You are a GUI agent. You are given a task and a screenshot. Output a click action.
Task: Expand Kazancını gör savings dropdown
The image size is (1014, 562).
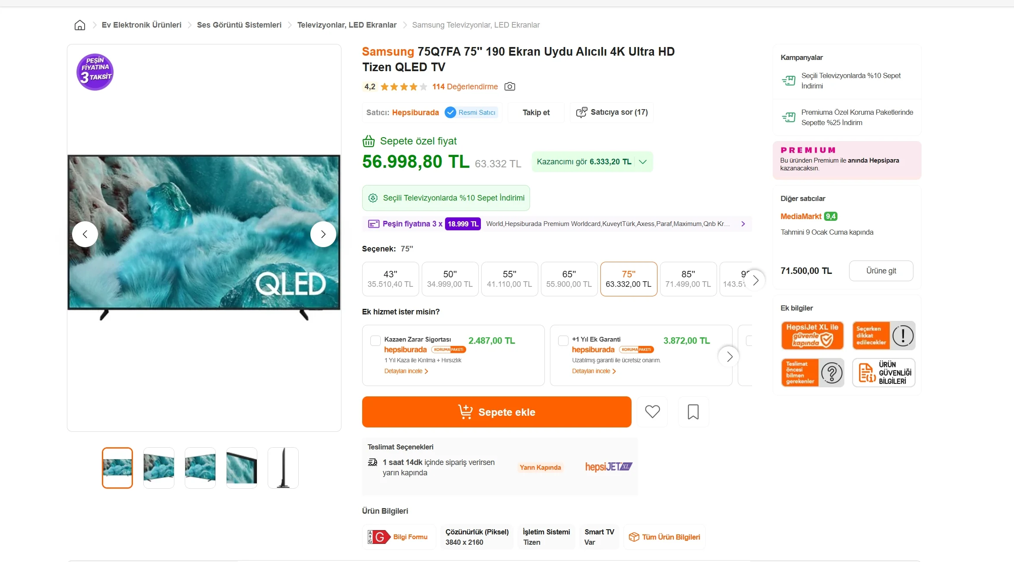643,162
